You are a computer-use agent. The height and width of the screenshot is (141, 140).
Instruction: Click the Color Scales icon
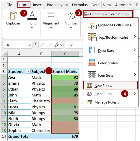coord(92,62)
